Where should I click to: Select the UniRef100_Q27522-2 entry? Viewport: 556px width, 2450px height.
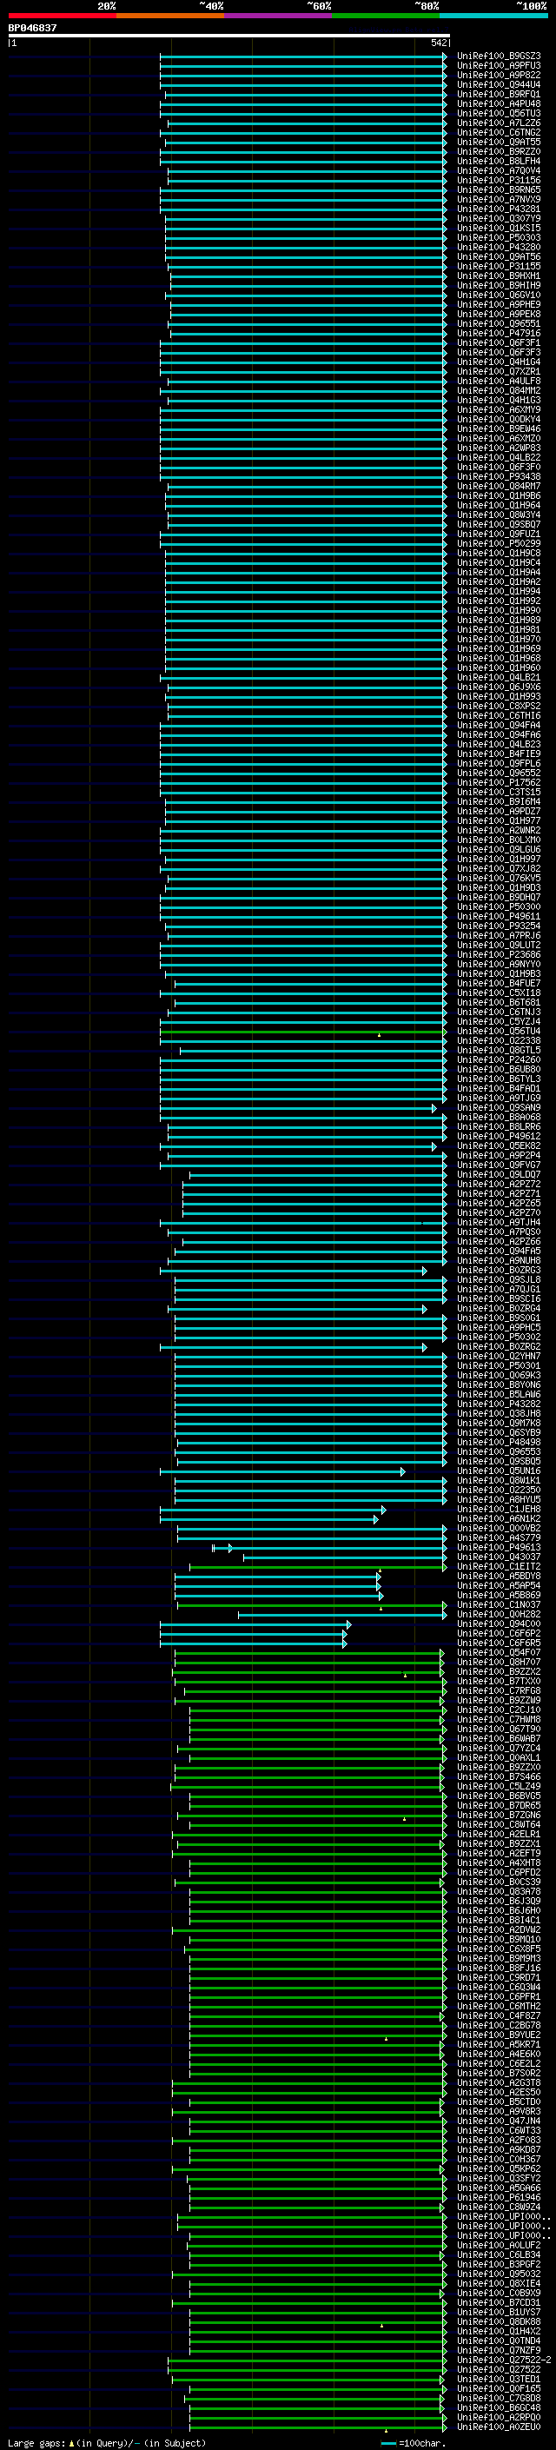point(505,2360)
